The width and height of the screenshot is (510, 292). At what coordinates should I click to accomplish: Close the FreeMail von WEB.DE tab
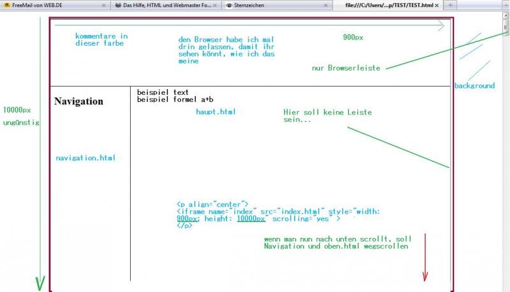(x=103, y=4)
